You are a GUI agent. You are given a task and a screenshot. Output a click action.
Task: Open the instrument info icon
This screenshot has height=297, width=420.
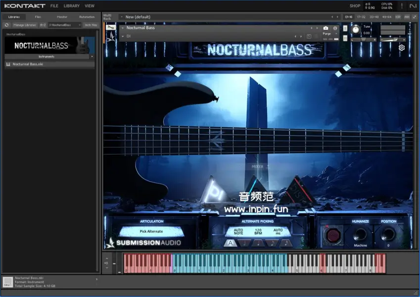point(335,28)
